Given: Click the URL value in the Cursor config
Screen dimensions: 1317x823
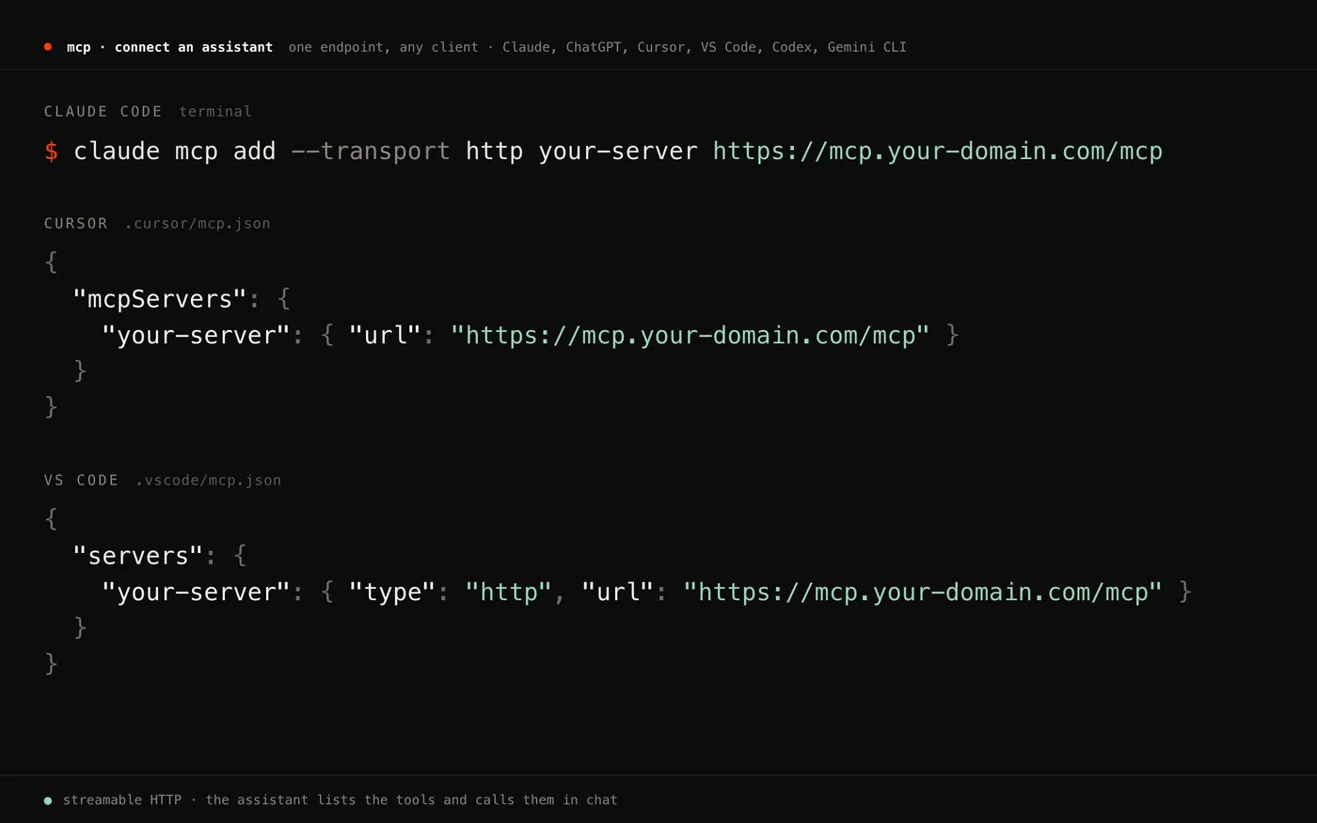Looking at the screenshot, I should (x=690, y=335).
